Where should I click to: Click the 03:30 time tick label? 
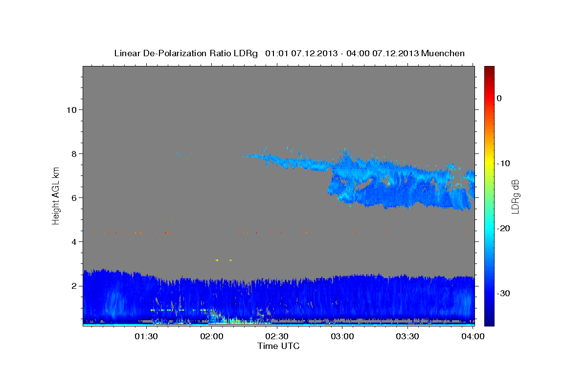[407, 337]
